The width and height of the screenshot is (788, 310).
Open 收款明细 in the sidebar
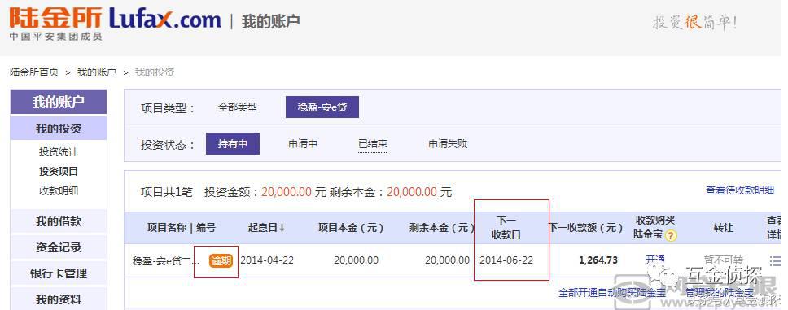coord(59,191)
